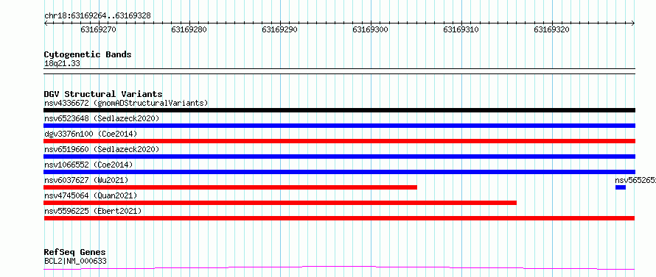
Task: Select the 18q21.33 cytogenetic band label
Action: click(62, 63)
